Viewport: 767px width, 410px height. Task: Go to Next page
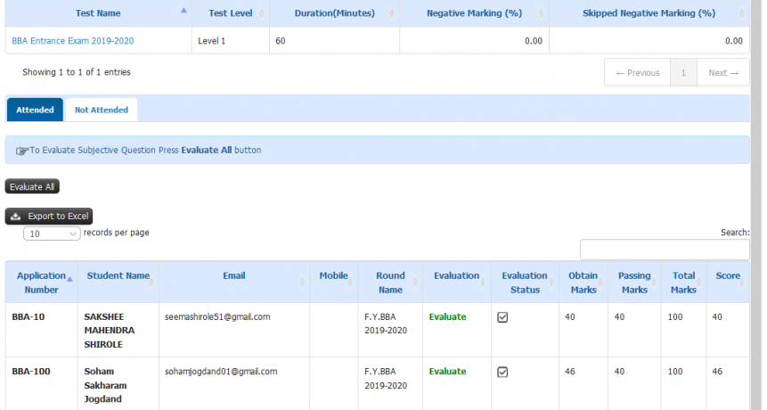pyautogui.click(x=723, y=72)
